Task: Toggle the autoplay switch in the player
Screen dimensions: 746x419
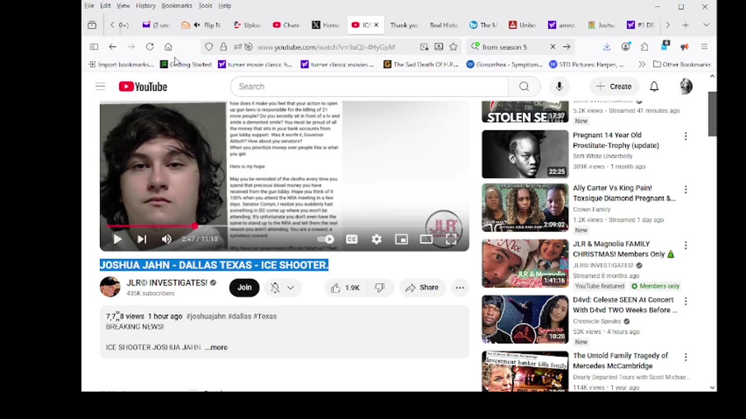Action: coord(326,239)
